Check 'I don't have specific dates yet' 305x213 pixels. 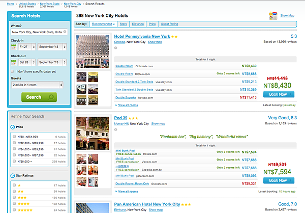[x=12, y=71]
